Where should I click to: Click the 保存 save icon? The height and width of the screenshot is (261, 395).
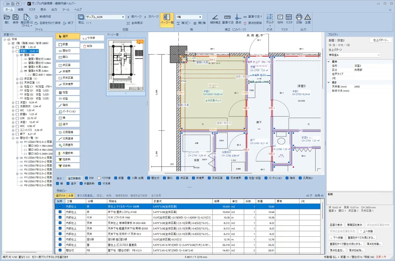(15, 17)
